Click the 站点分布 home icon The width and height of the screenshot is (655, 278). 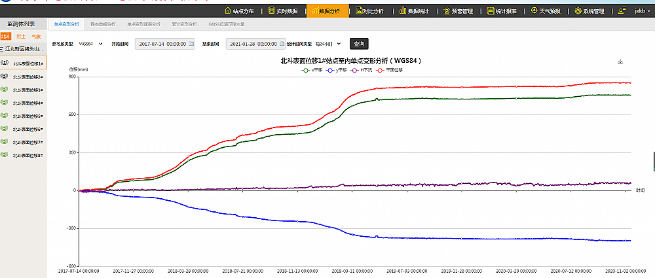(228, 11)
